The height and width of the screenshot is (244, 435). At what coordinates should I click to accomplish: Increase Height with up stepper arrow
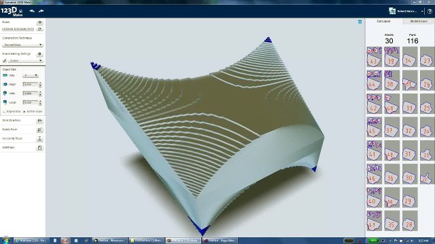pos(41,83)
